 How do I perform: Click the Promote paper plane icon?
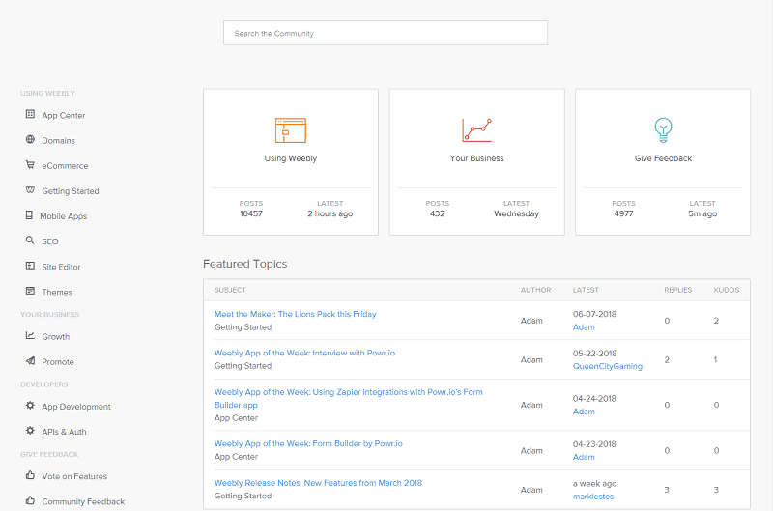30,360
